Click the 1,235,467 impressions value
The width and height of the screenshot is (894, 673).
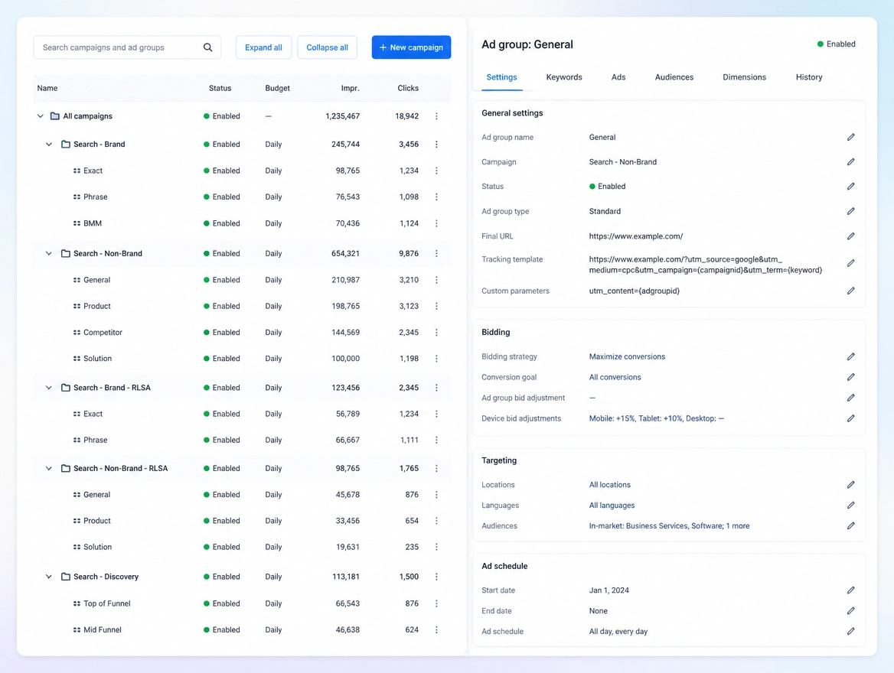click(343, 116)
